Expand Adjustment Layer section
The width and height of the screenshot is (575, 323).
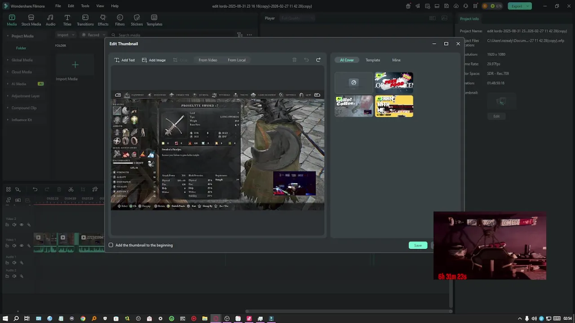pos(8,96)
